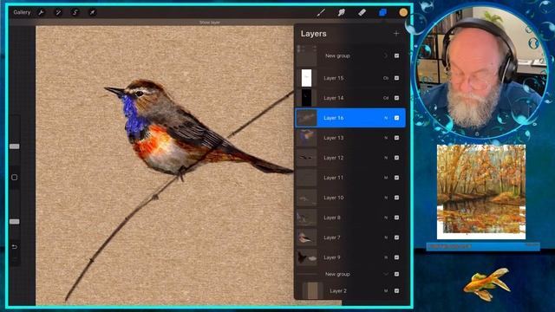This screenshot has width=555, height=312.
Task: Open blend mode N on Layer 12
Action: coord(386,158)
